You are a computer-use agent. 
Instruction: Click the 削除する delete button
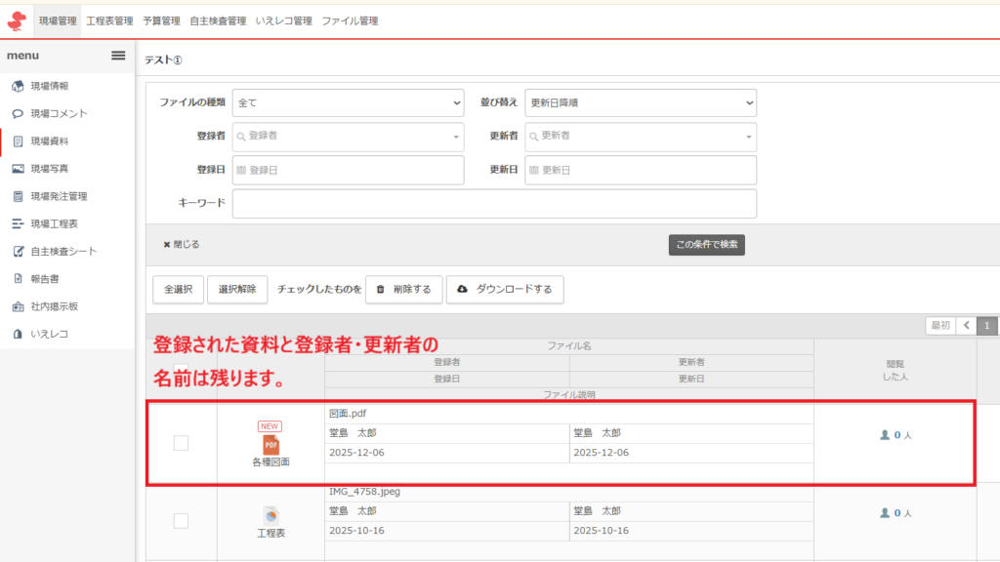pos(404,290)
